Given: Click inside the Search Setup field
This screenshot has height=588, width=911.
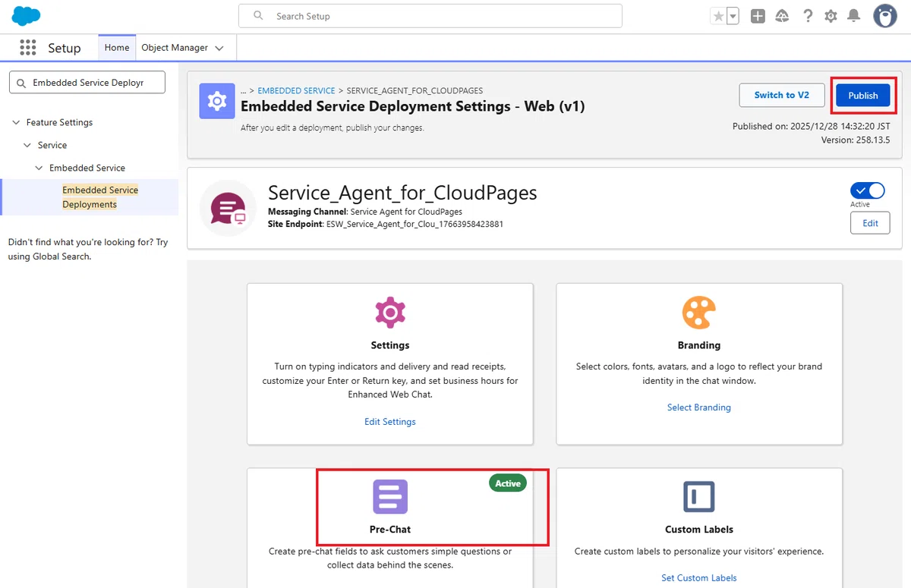Looking at the screenshot, I should pos(430,16).
